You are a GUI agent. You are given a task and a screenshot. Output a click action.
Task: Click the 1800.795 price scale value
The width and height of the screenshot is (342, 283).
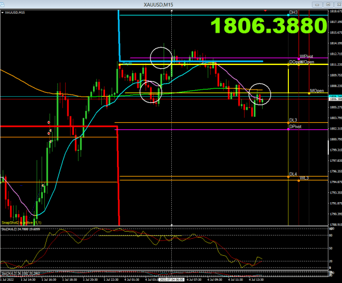(335, 139)
